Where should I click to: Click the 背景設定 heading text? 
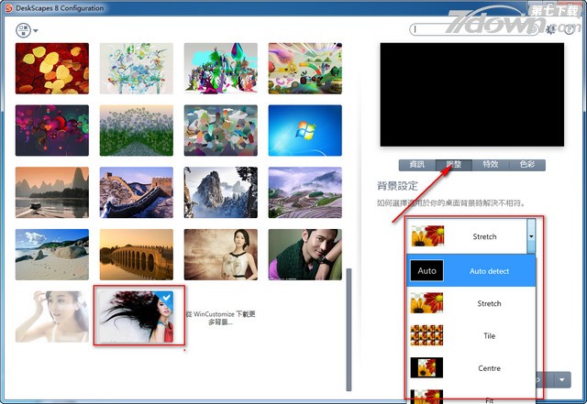pos(397,186)
